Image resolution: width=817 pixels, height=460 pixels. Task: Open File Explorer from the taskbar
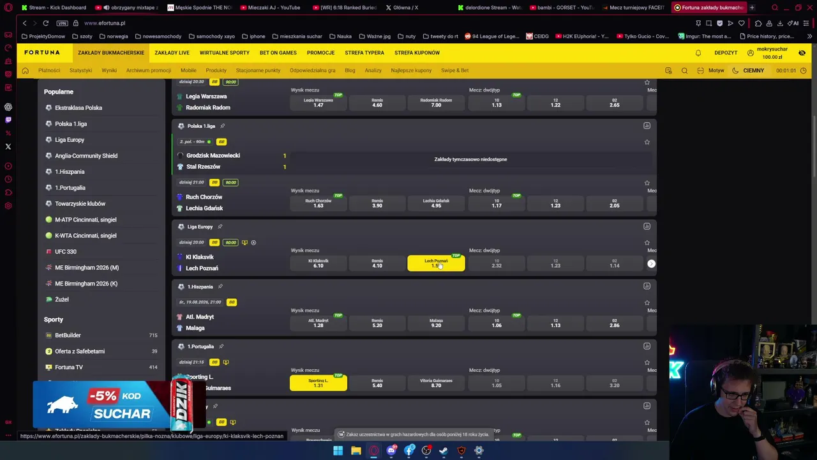(x=356, y=450)
